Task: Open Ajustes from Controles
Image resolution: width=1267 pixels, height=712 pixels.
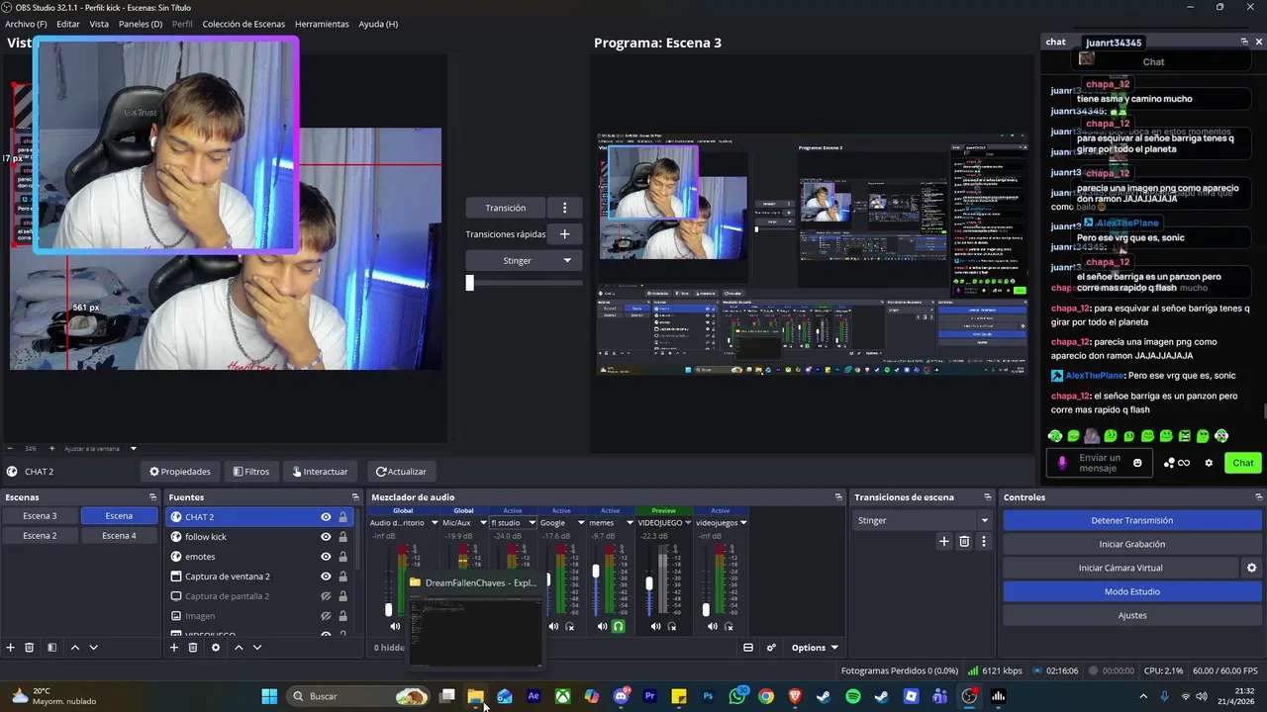Action: 1132,615
